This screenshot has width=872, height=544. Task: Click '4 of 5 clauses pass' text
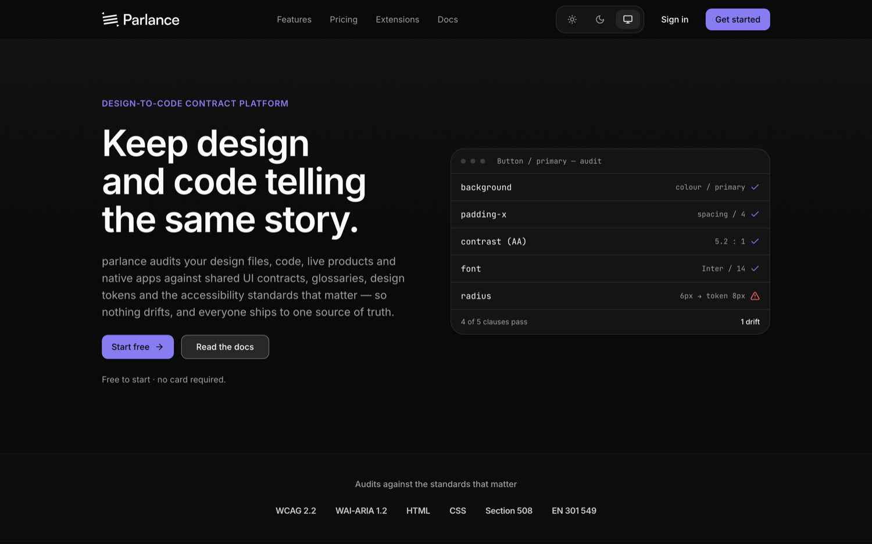click(494, 322)
